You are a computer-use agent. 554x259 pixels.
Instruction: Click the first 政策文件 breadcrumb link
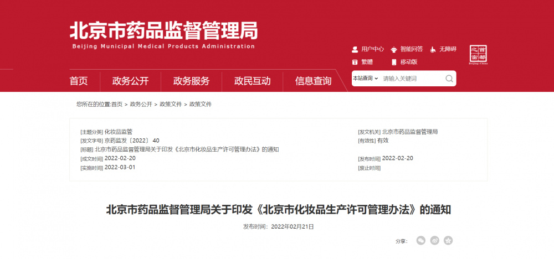[x=171, y=105]
